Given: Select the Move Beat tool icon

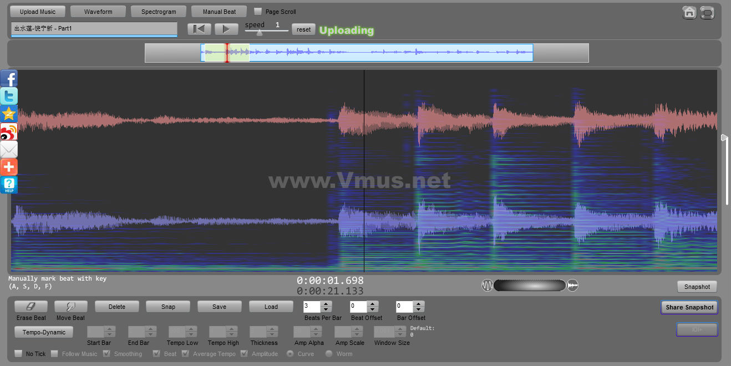Looking at the screenshot, I should (x=71, y=307).
